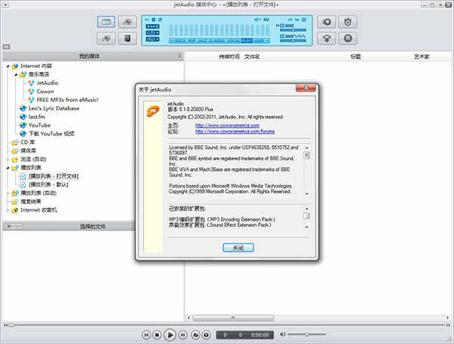Open last.fm in the media tree
The image size is (454, 344).
tap(37, 117)
